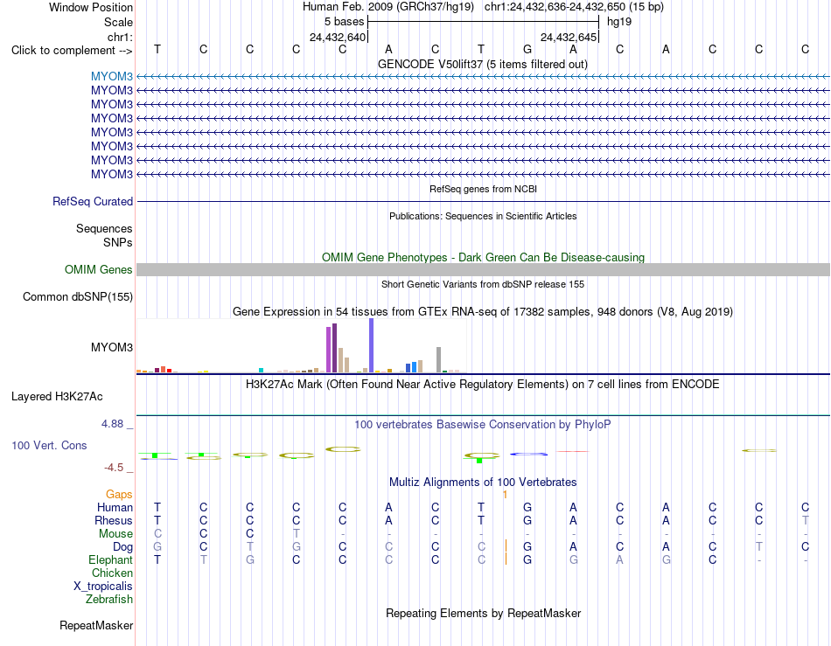Click the gray OMIM Genes bar
This screenshot has height=646, width=831.
(x=483, y=270)
